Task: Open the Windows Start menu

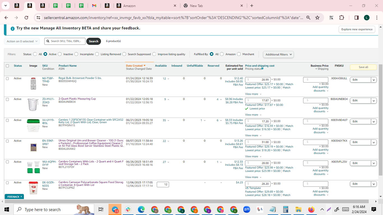Action: point(7,209)
